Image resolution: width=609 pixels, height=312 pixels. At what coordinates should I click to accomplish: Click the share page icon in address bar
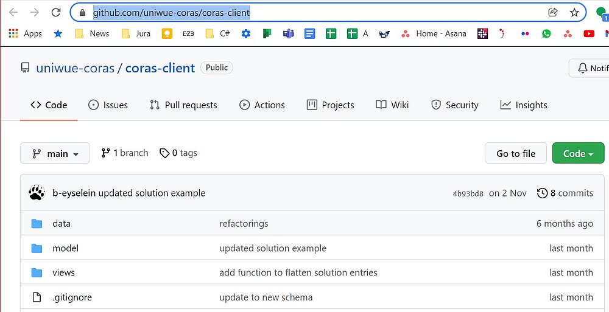[x=553, y=12]
